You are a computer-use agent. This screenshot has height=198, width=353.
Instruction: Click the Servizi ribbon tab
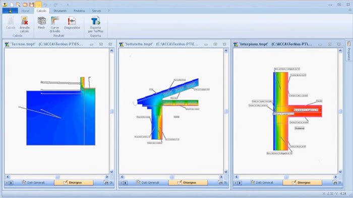(96, 11)
